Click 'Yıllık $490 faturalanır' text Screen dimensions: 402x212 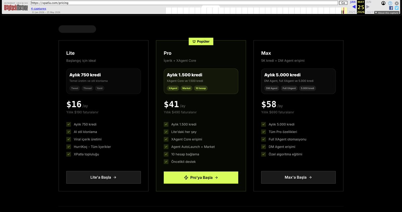point(180,112)
